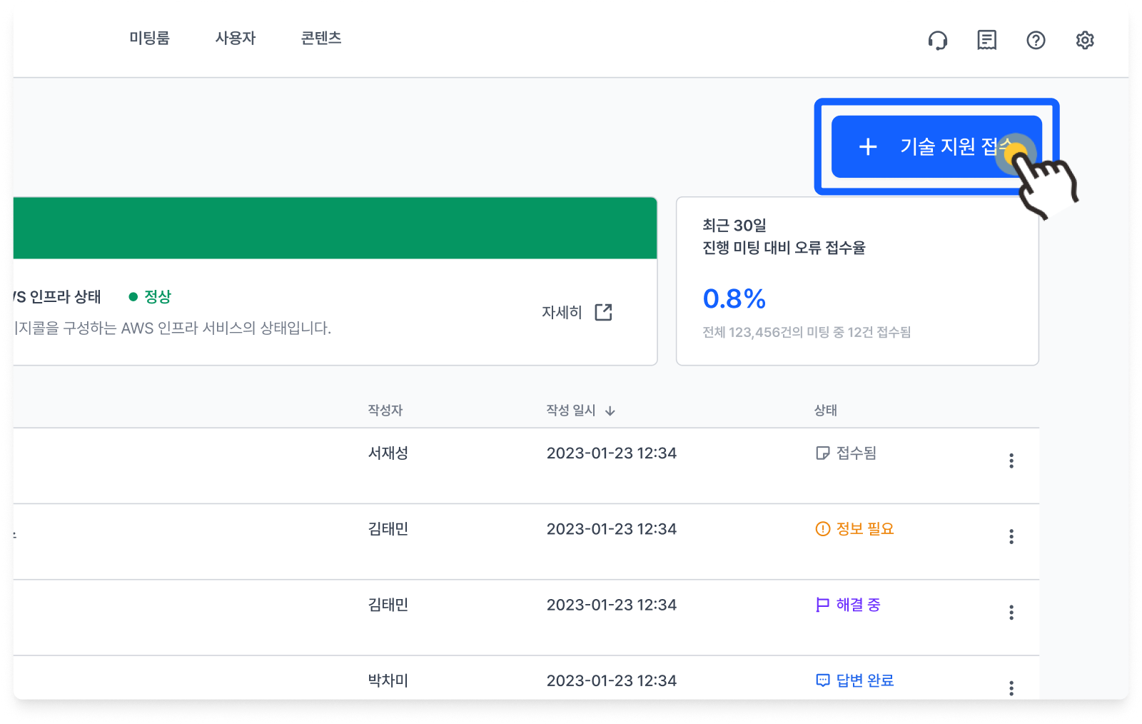This screenshot has width=1142, height=724.
Task: Click the 0.8% error rate value
Action: click(x=734, y=298)
